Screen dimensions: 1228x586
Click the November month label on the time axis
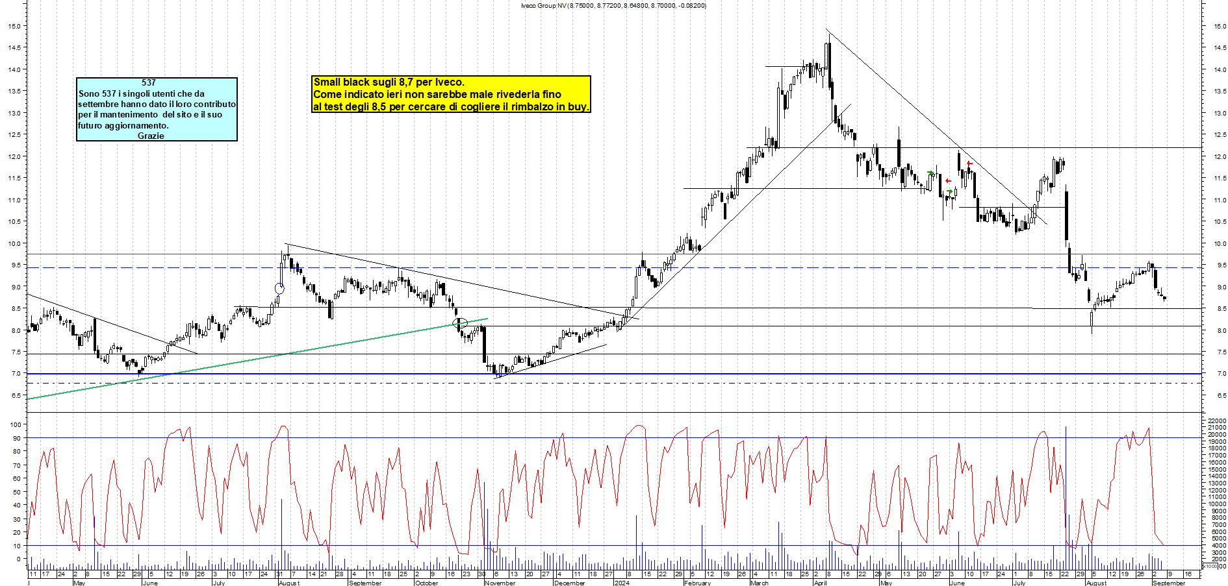click(500, 583)
